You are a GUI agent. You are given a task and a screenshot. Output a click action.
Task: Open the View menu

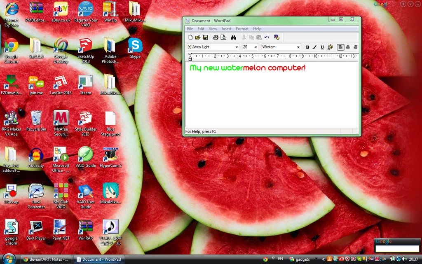click(x=213, y=29)
